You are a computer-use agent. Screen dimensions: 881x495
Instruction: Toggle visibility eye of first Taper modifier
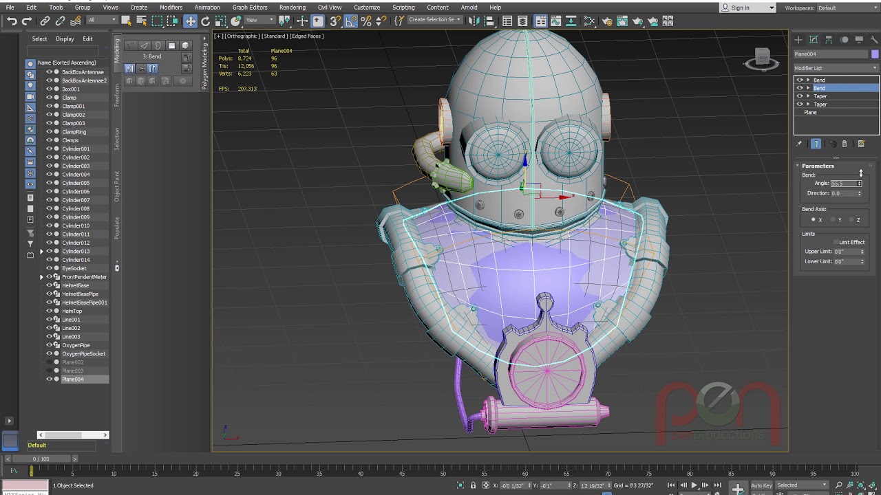[800, 96]
